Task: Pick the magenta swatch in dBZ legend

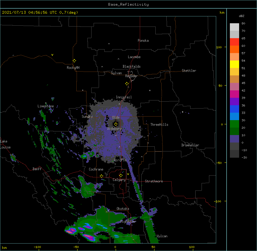Action: point(234,94)
